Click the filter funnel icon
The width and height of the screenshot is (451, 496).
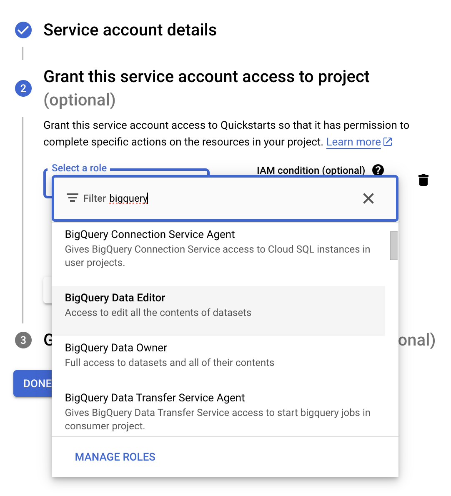[x=72, y=198]
